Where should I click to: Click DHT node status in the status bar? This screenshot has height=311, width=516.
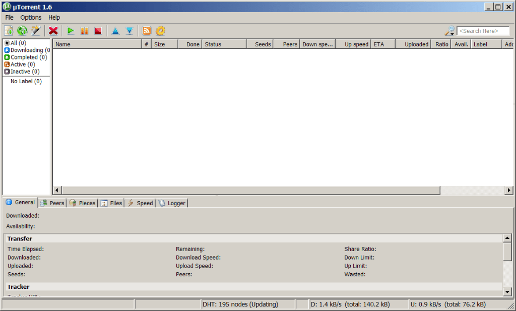[239, 304]
